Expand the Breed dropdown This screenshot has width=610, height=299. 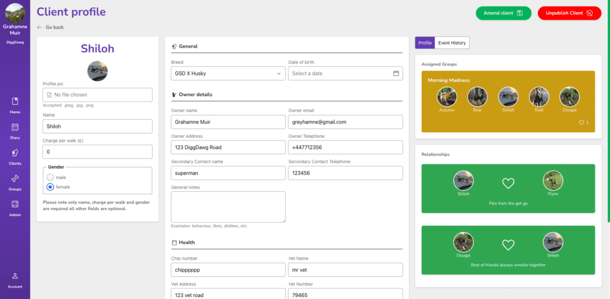(x=228, y=73)
